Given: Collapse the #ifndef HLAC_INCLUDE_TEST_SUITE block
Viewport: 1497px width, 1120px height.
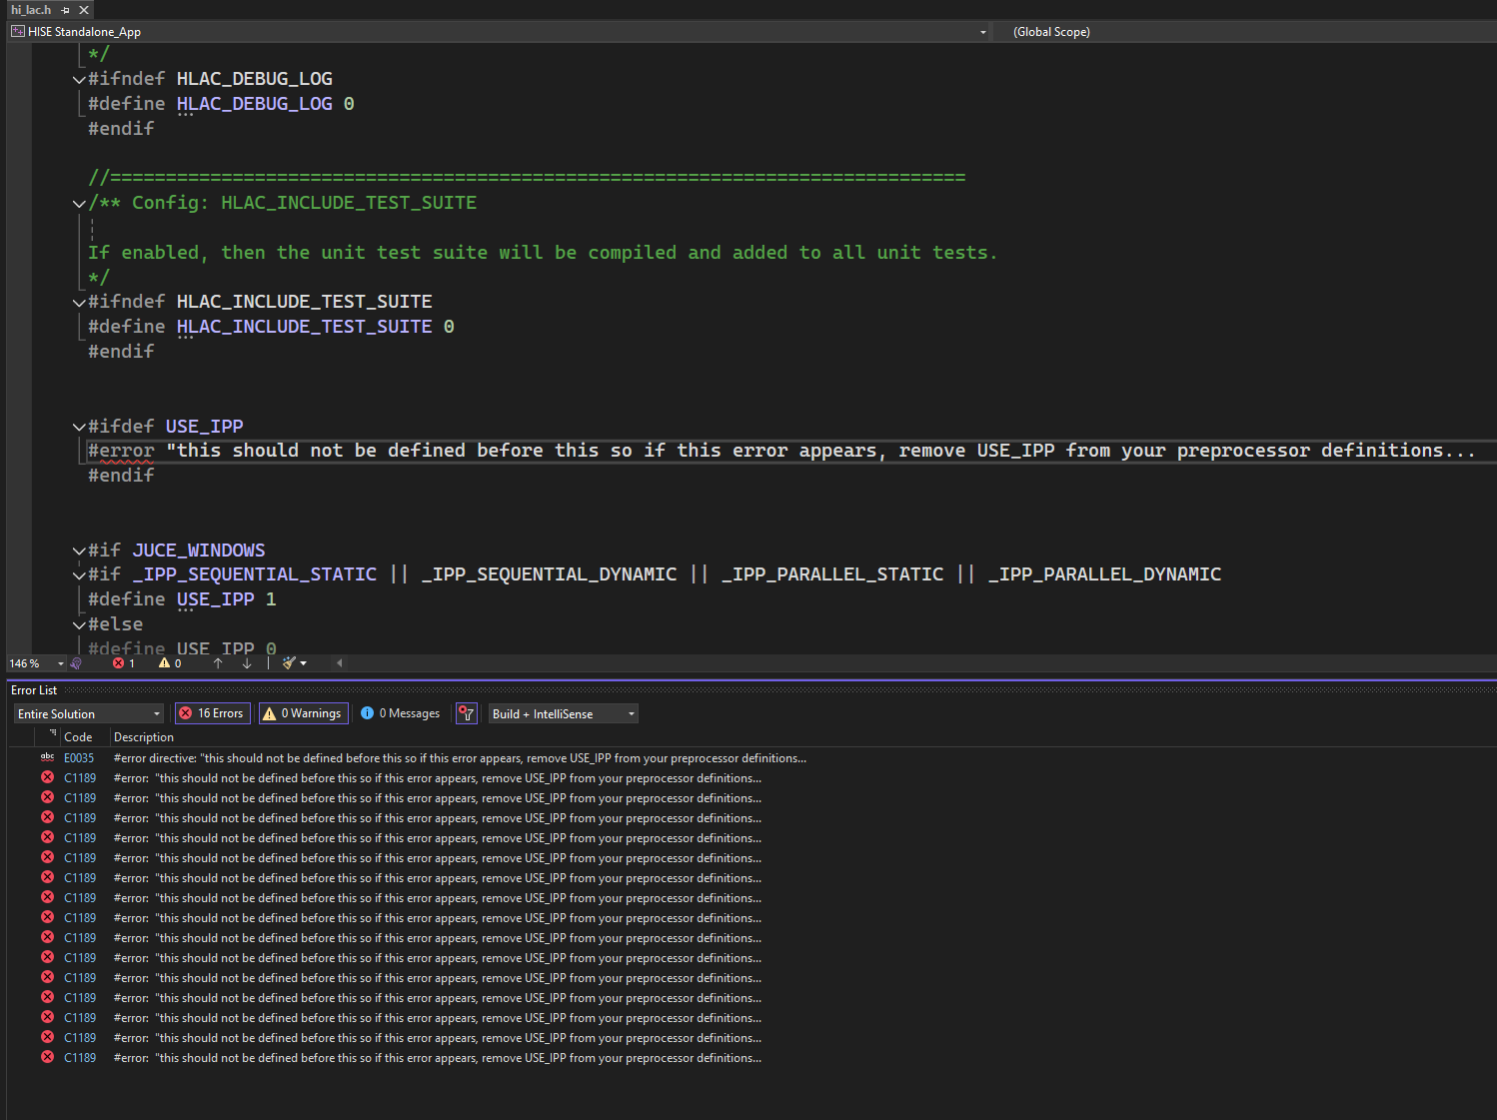Looking at the screenshot, I should 79,302.
